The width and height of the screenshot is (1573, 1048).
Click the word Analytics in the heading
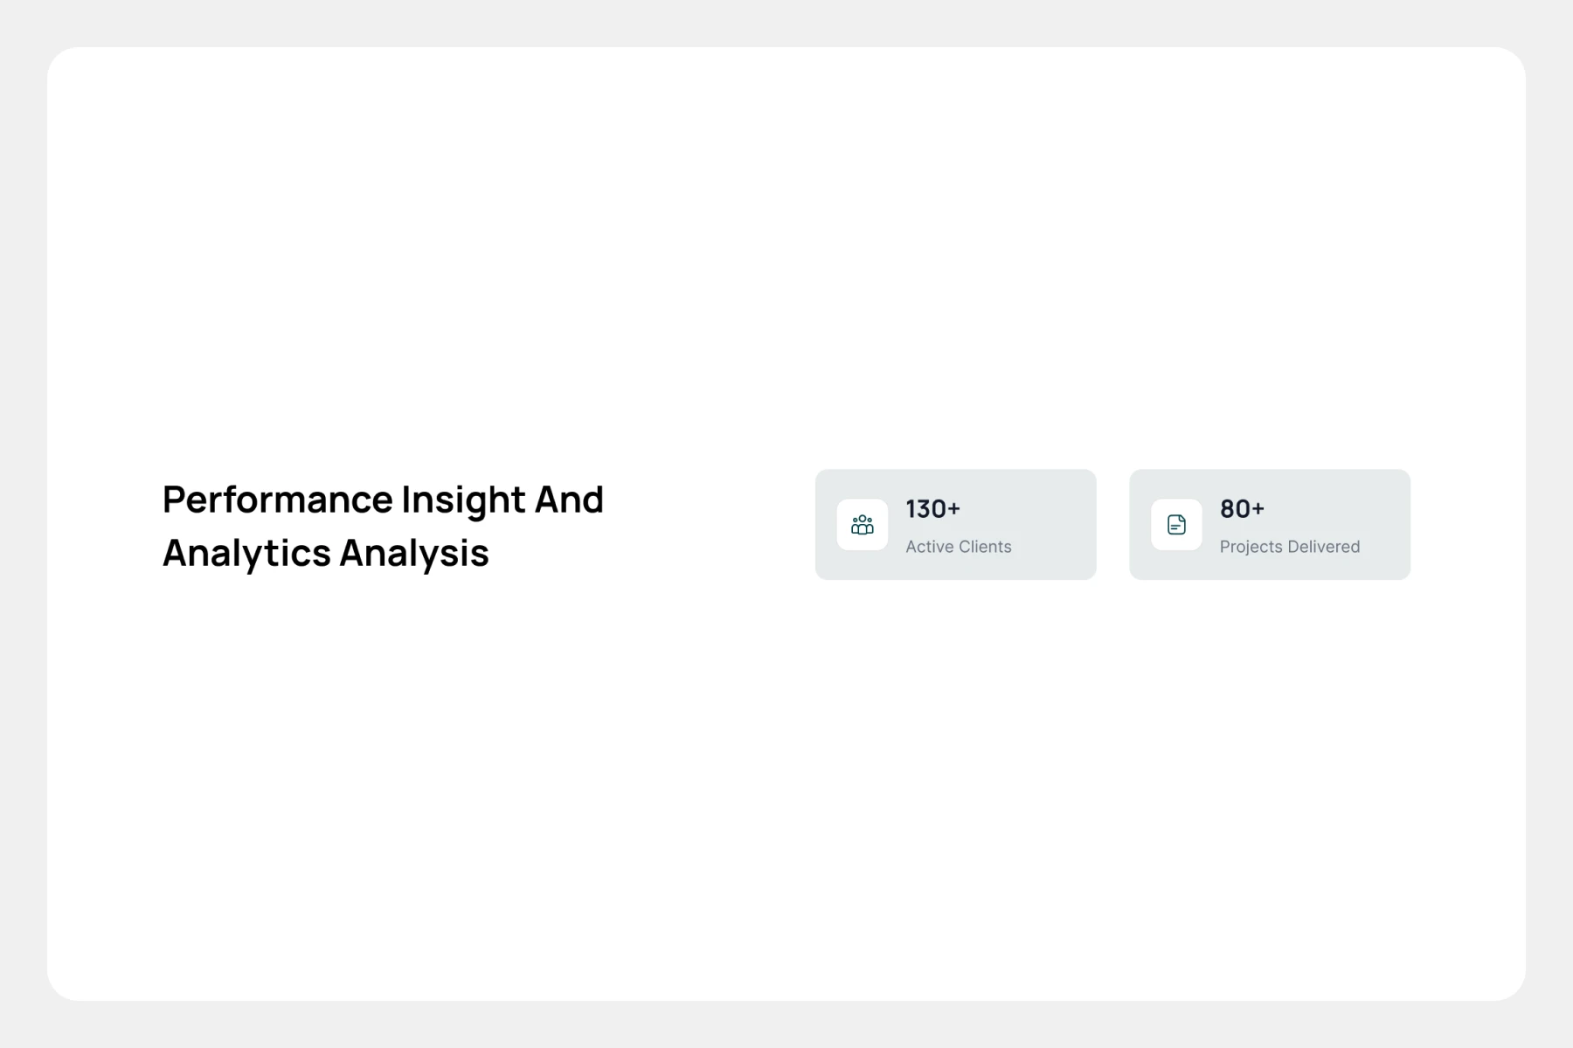(246, 554)
